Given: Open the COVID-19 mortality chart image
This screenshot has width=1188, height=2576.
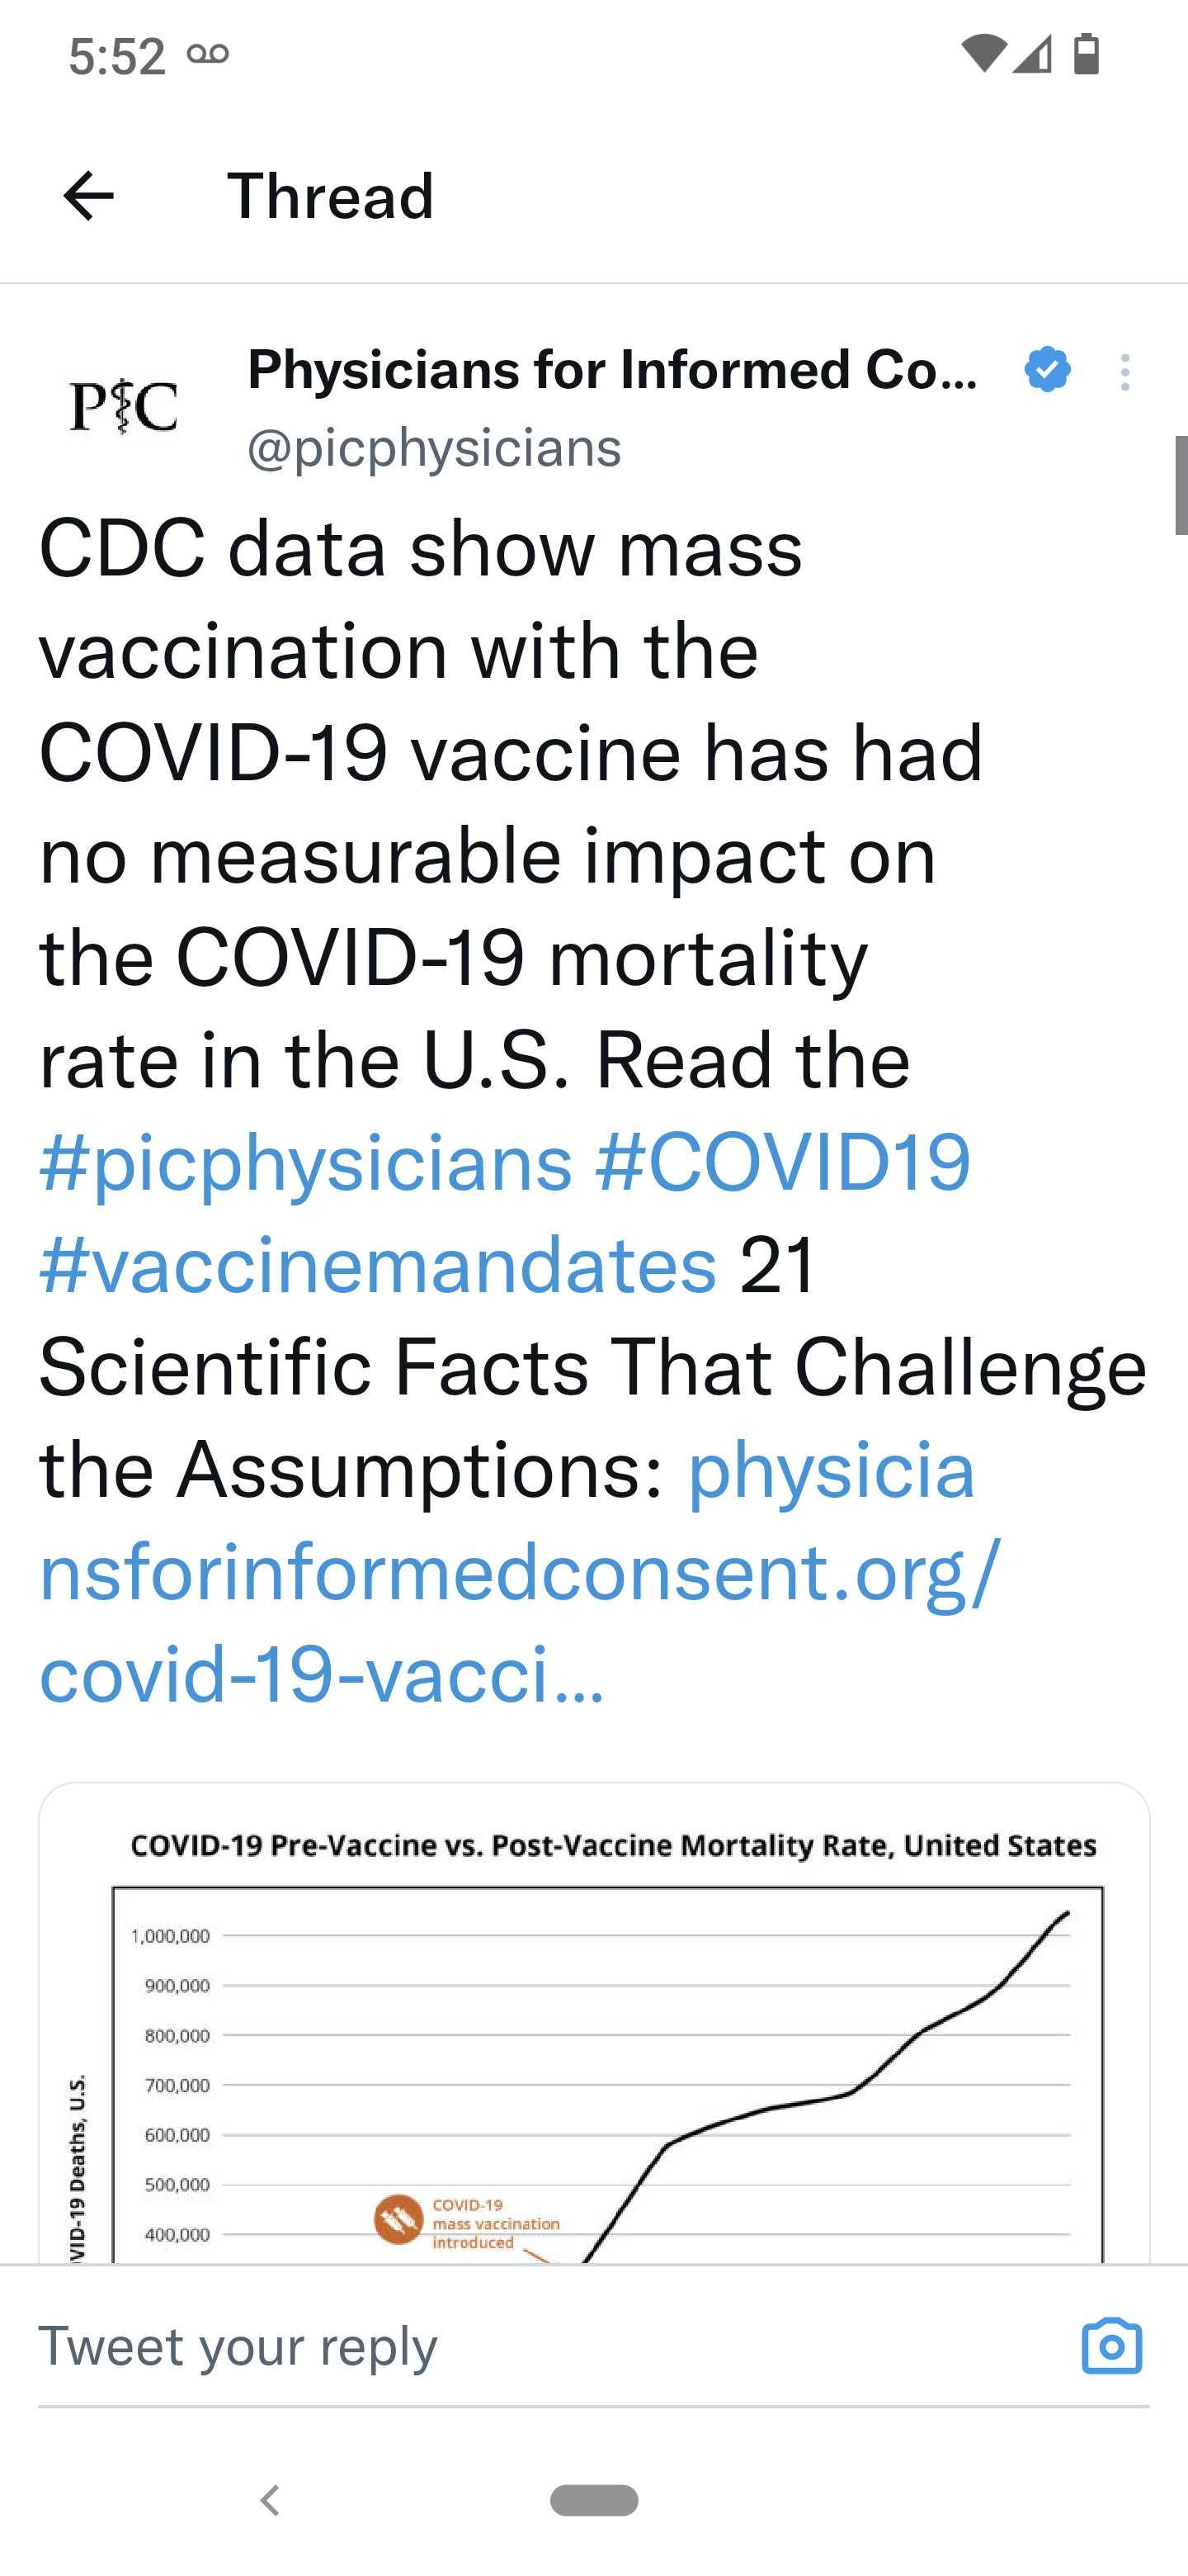Looking at the screenshot, I should pyautogui.click(x=593, y=2022).
